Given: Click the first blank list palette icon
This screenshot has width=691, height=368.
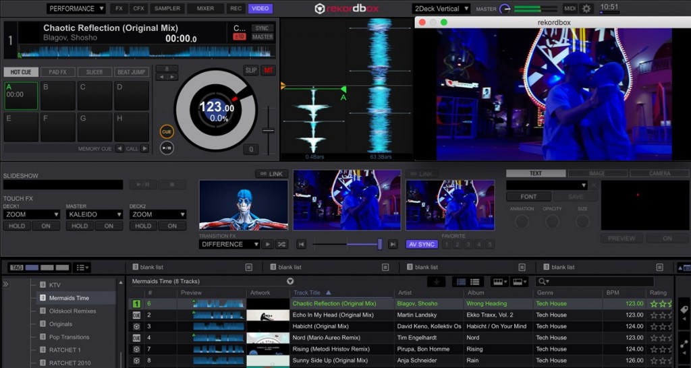Looking at the screenshot, I should click(x=249, y=267).
